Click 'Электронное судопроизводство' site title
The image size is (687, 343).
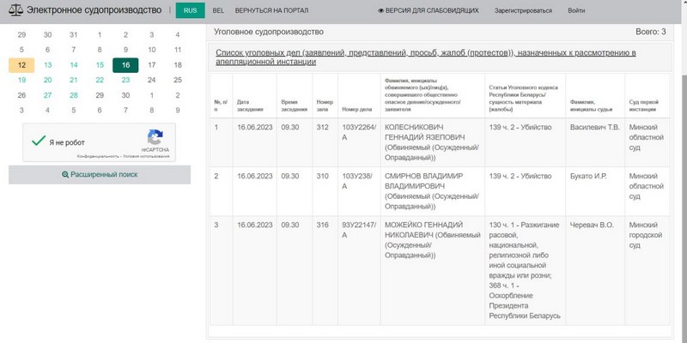93,10
